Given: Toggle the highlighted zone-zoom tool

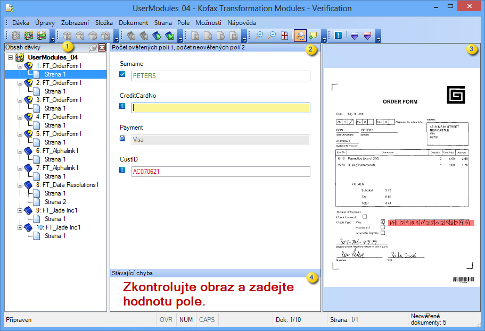Looking at the screenshot, I should 300,36.
